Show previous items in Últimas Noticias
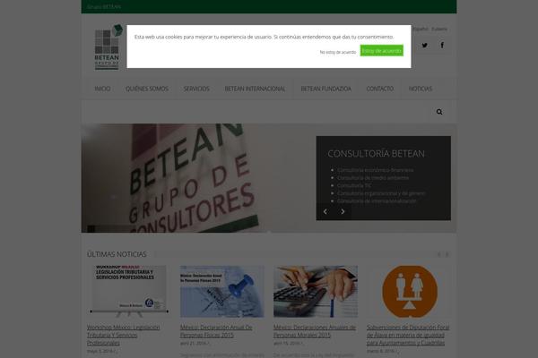The image size is (538, 358). (x=438, y=254)
